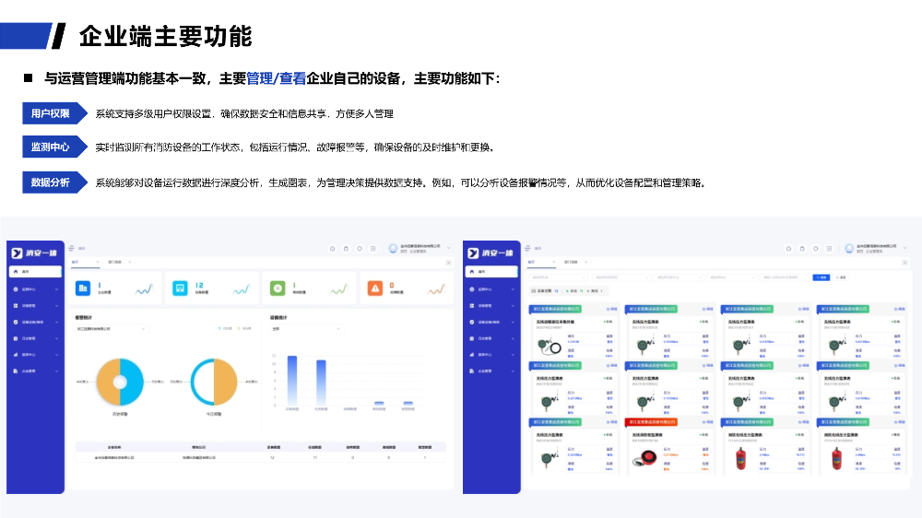Open the details link on the red-header device card
Screen dimensions: 922x518
coord(707,422)
